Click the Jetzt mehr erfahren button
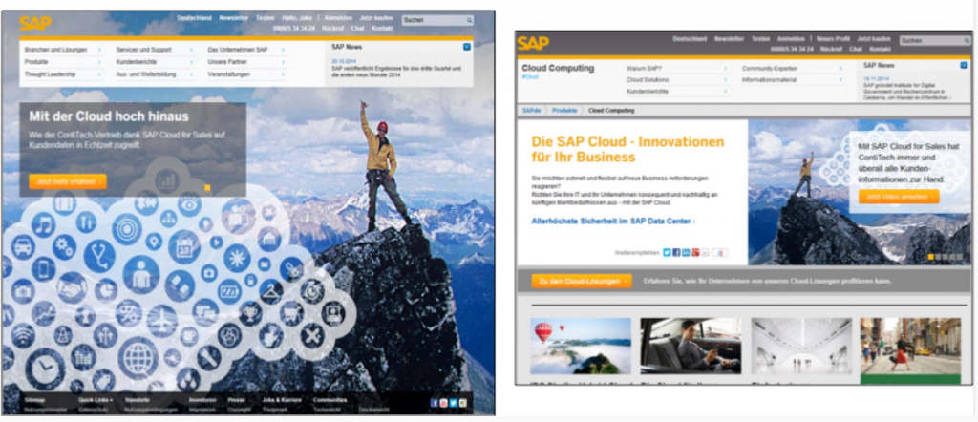Viewport: 978px width, 422px height. point(68,182)
